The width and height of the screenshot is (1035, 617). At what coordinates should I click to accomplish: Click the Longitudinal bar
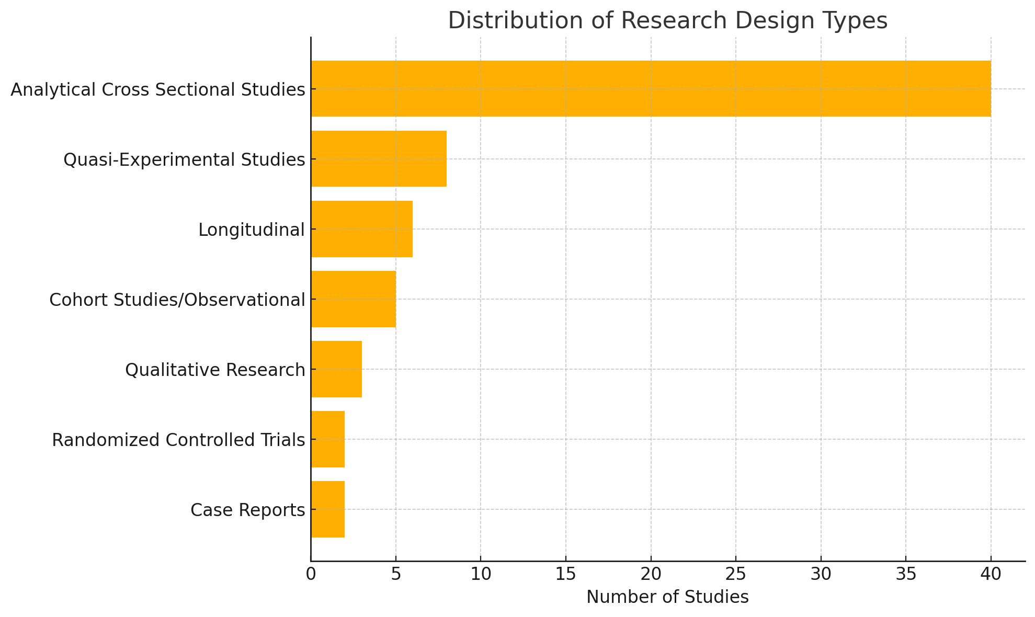point(361,228)
